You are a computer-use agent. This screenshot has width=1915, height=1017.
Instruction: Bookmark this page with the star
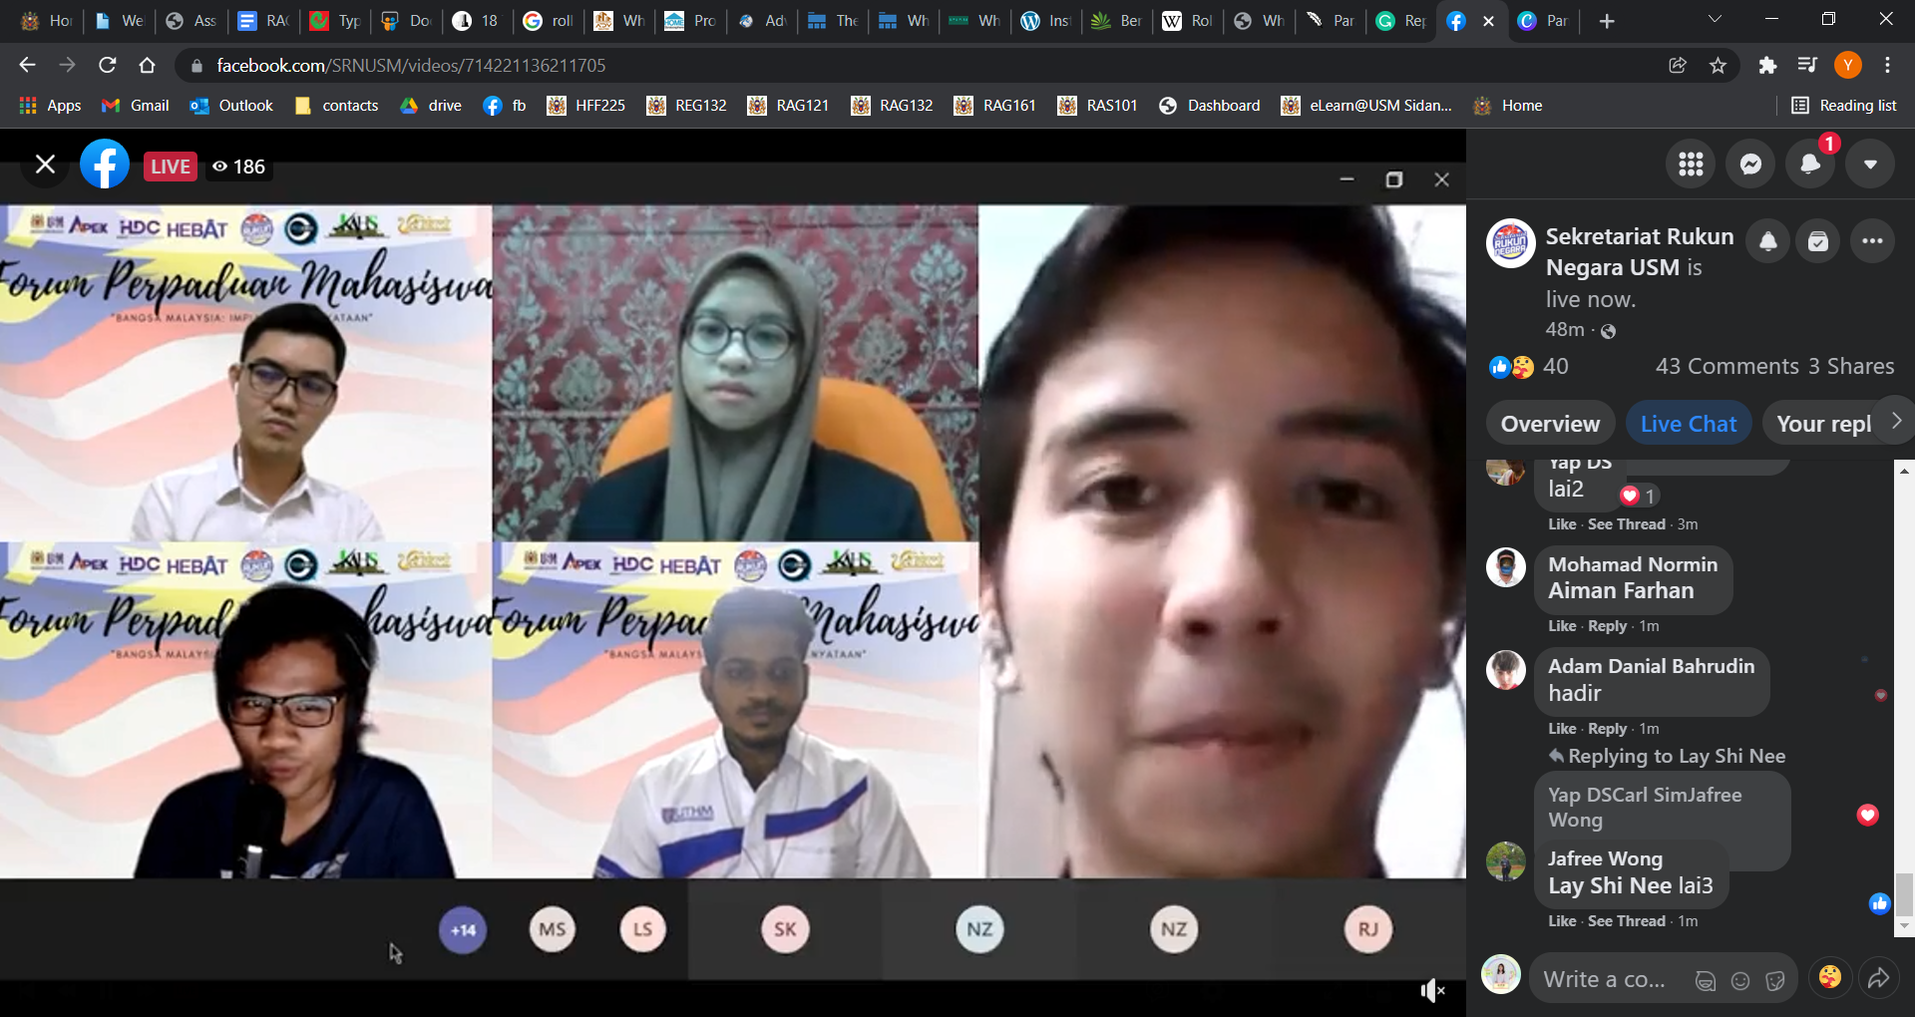pos(1718,65)
